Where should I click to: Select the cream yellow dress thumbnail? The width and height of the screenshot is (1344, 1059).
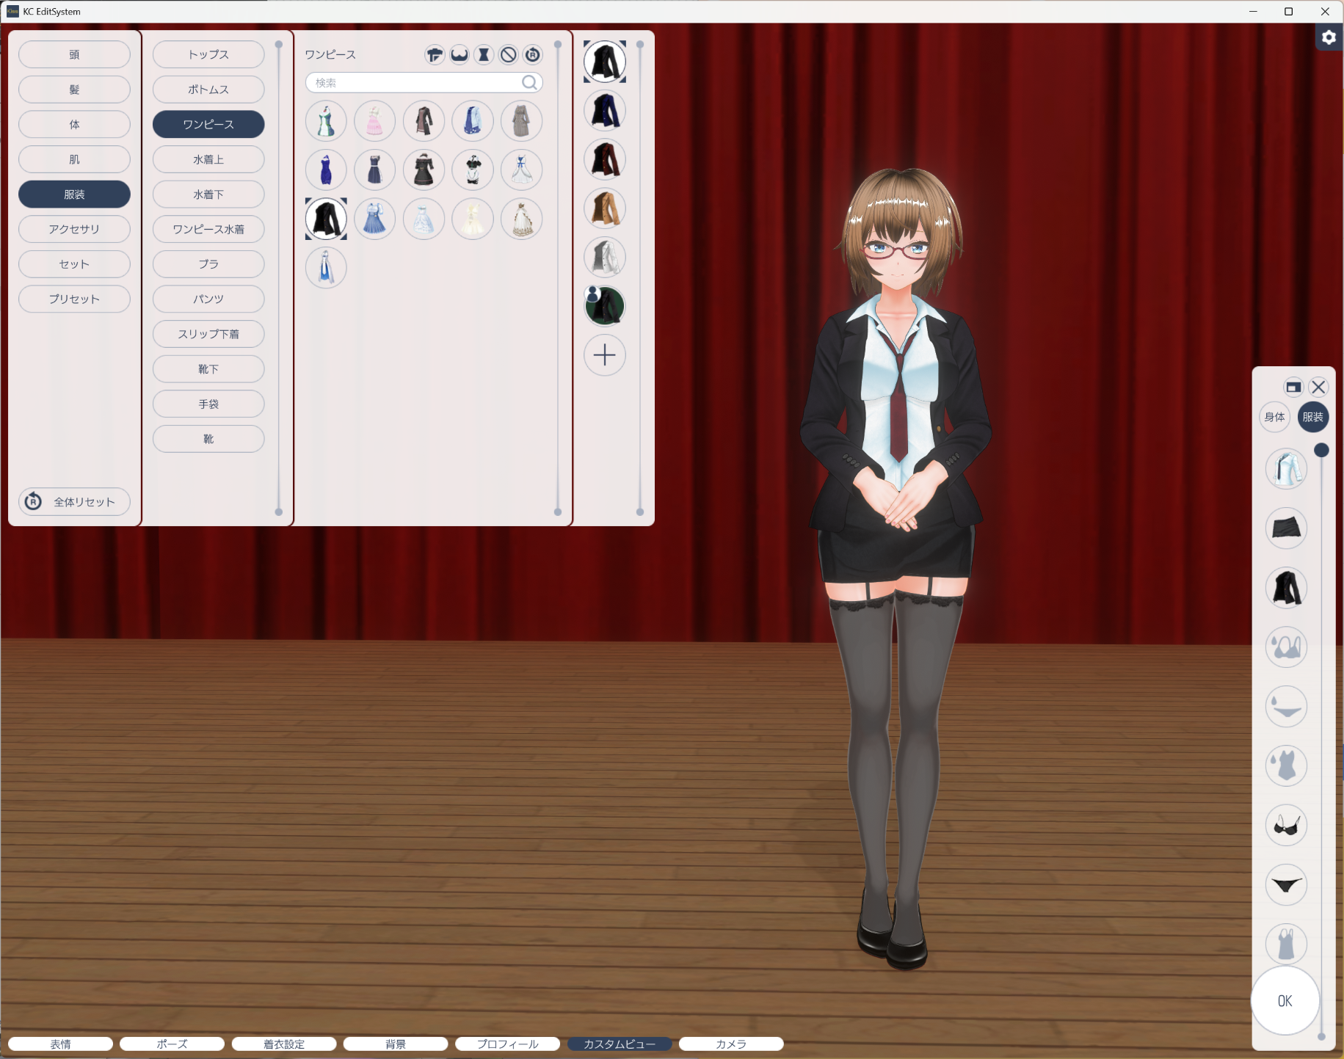[x=473, y=219]
